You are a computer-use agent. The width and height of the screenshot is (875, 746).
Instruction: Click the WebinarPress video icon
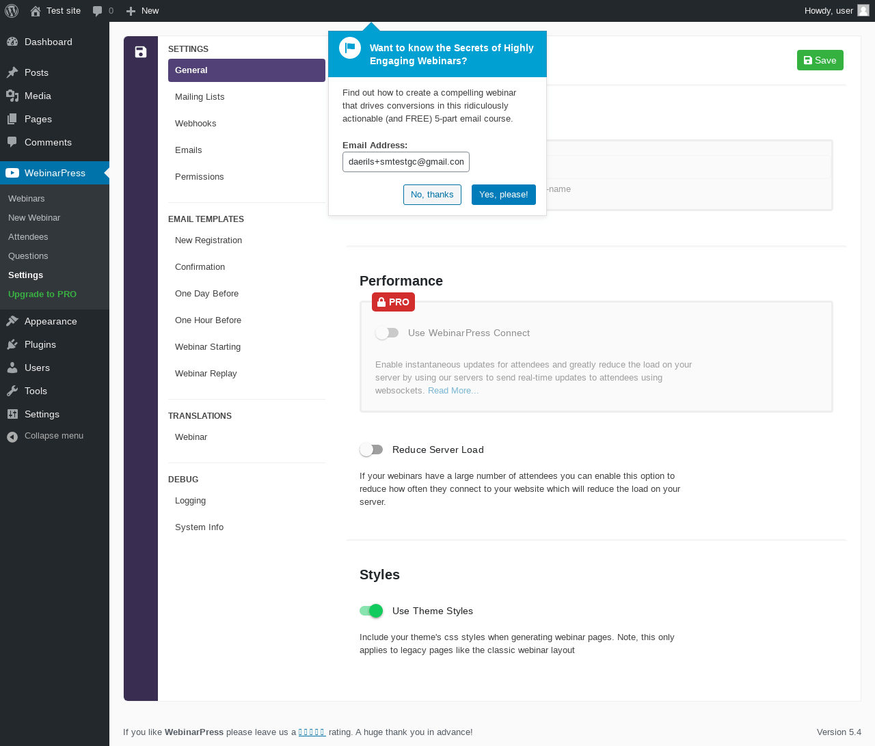12,173
